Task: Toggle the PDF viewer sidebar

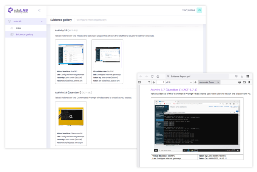Action: (x=139, y=82)
